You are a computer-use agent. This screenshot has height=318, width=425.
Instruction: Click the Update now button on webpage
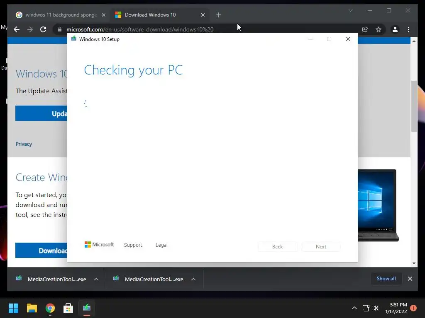(x=41, y=113)
